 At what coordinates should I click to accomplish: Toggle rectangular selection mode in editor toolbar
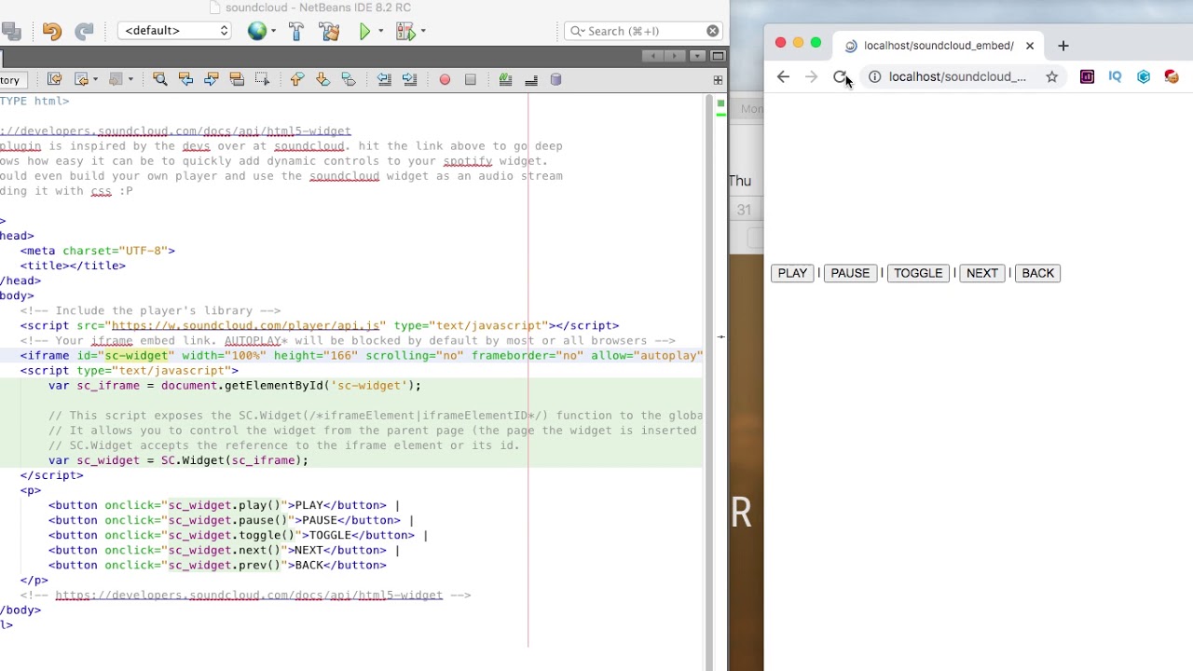coord(262,79)
